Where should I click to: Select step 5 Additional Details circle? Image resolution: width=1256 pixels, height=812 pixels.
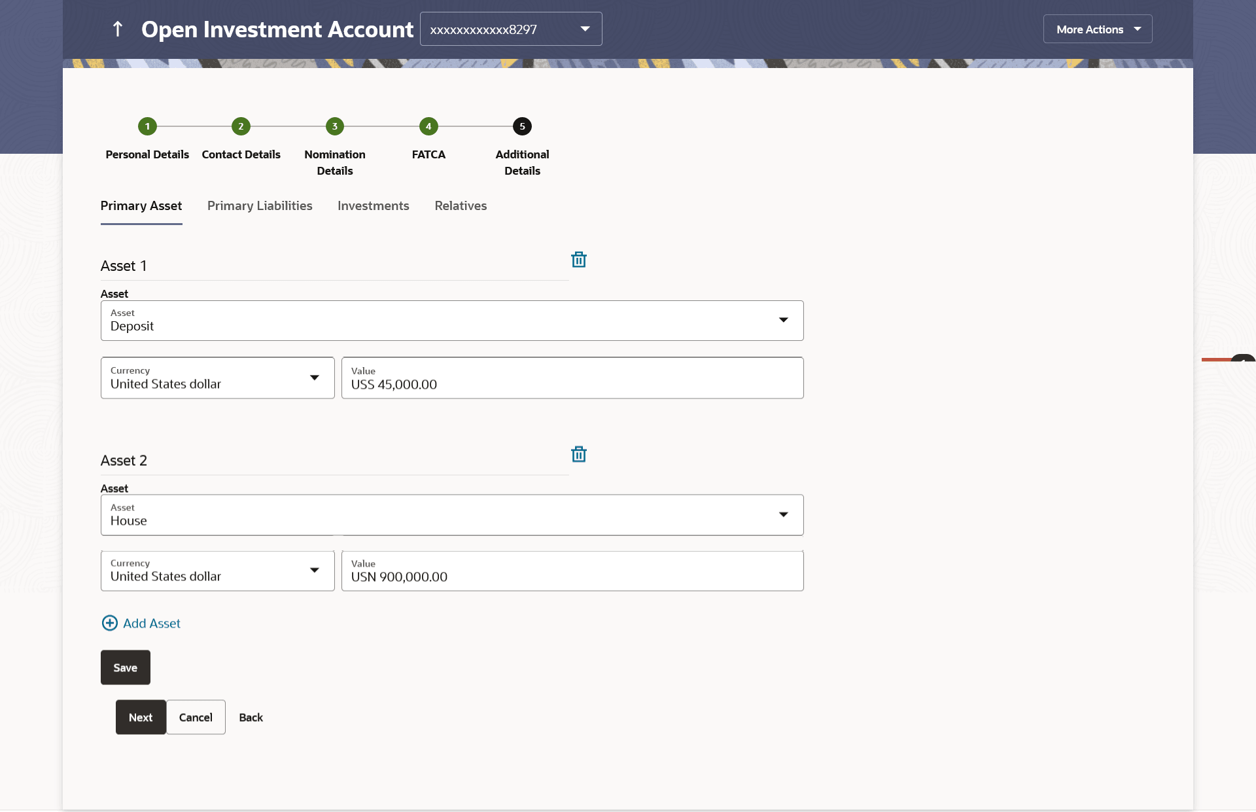pyautogui.click(x=522, y=126)
